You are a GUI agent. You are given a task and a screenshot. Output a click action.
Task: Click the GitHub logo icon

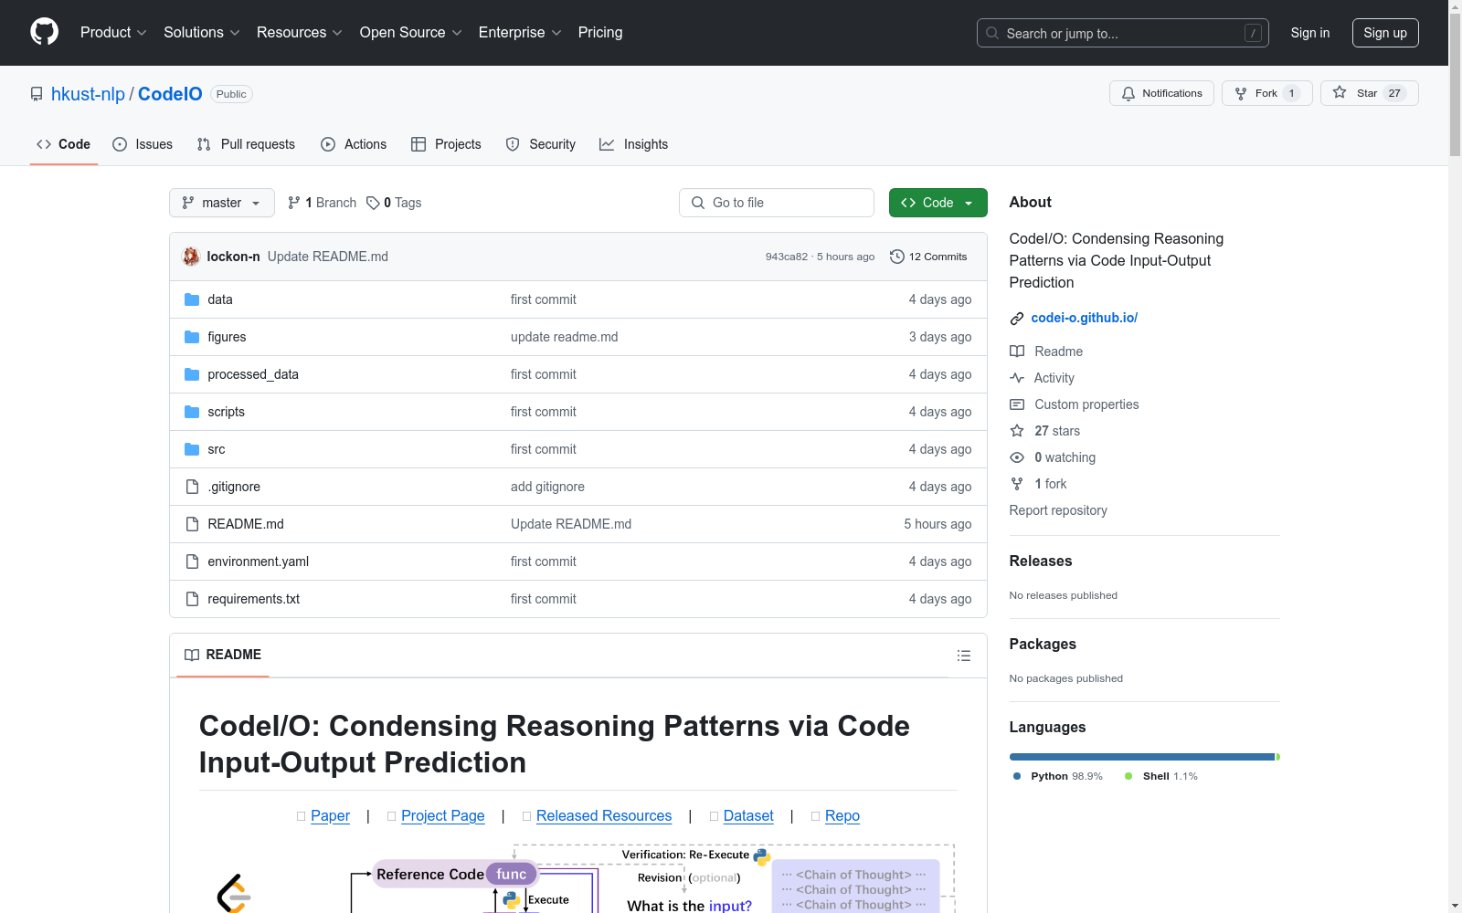coord(44,32)
